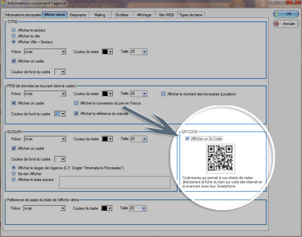This screenshot has width=302, height=237.
Task: Pick the text color in Préférence de saisie
Action: click(107, 208)
